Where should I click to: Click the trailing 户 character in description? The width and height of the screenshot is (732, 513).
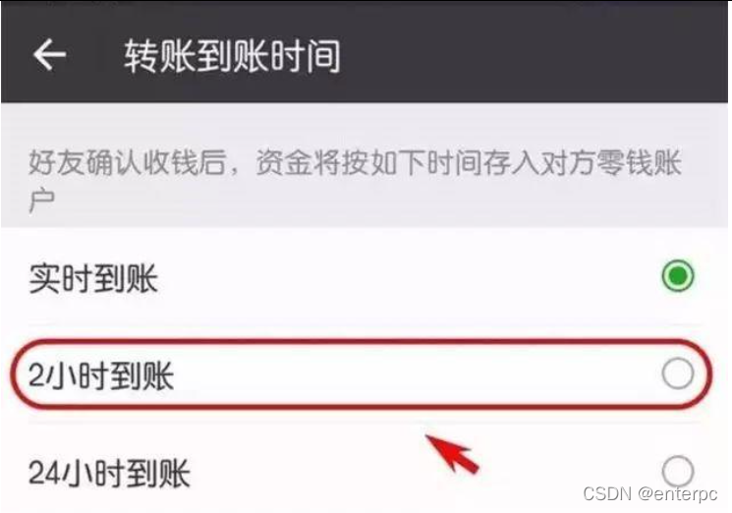click(41, 200)
